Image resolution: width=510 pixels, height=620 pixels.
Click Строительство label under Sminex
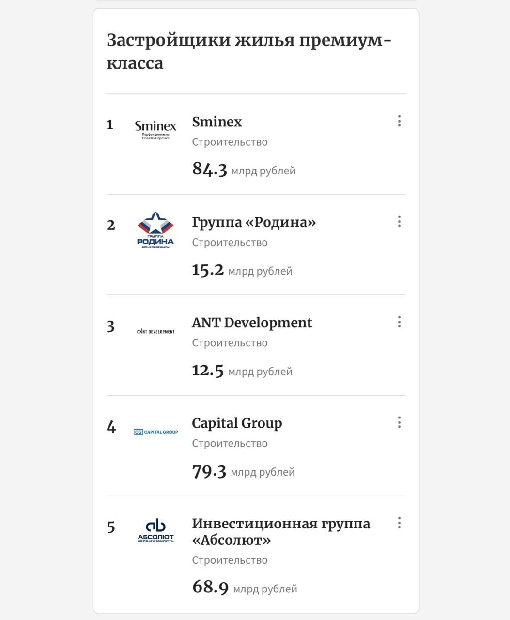(230, 142)
